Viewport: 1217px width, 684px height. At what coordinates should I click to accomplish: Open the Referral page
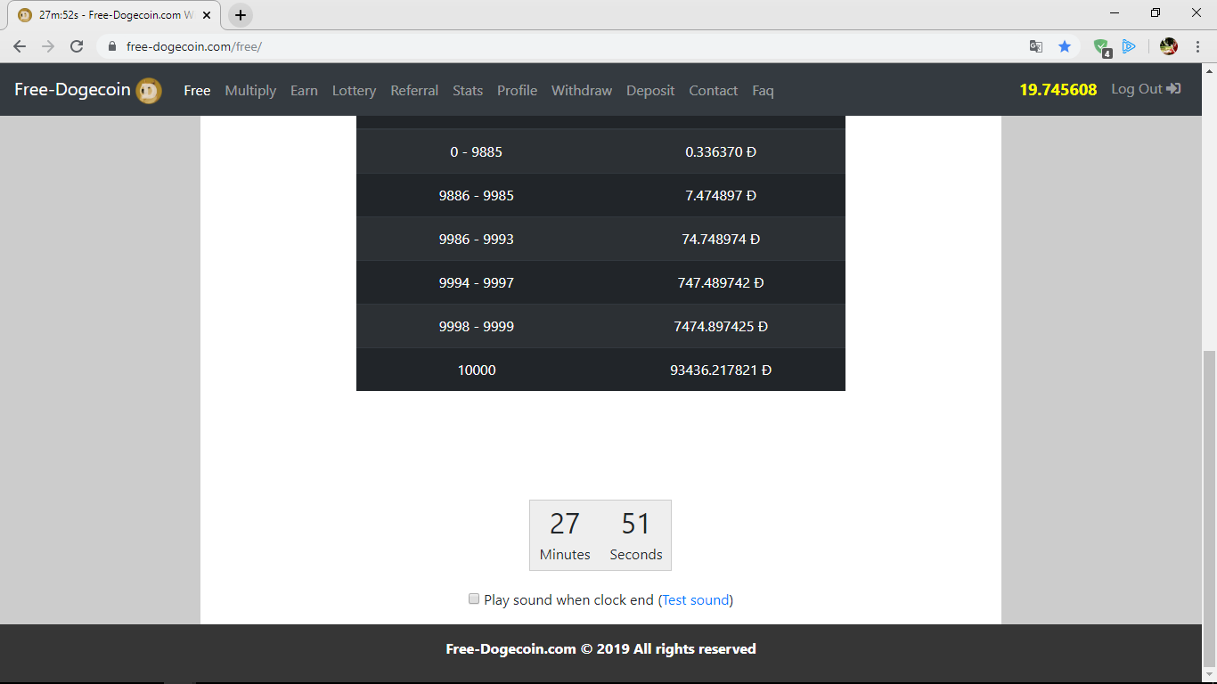414,90
